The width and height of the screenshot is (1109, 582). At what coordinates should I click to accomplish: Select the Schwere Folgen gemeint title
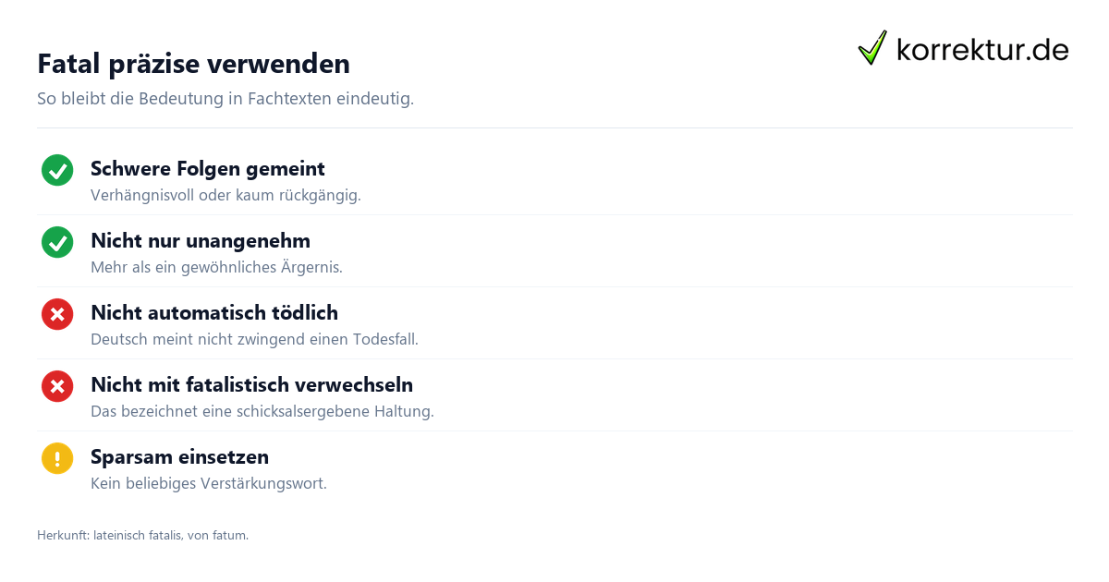coord(208,169)
